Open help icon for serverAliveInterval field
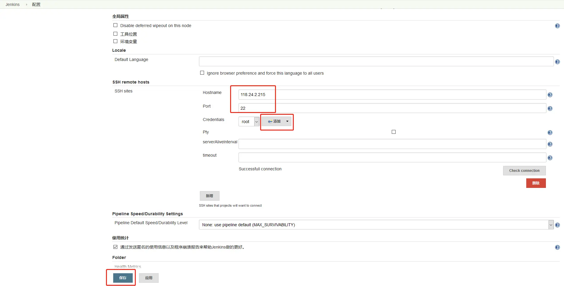The image size is (564, 286). coord(550,144)
